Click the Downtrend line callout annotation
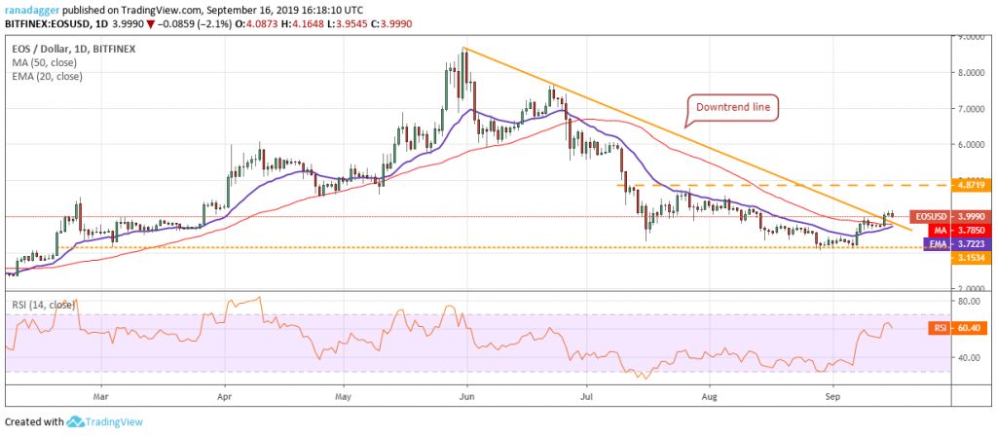The height and width of the screenshot is (436, 997). tap(732, 106)
